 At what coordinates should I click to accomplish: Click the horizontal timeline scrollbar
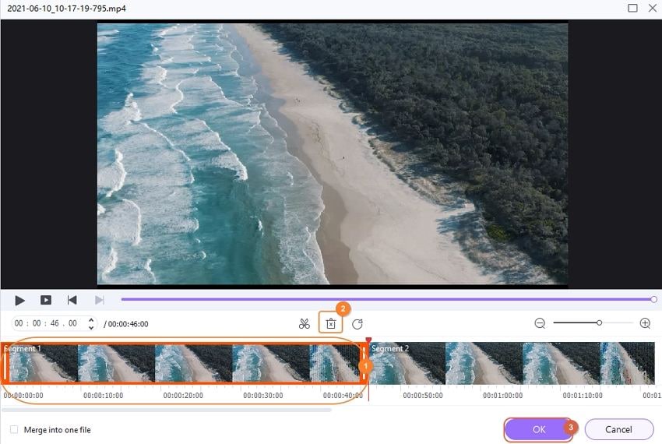click(167, 410)
